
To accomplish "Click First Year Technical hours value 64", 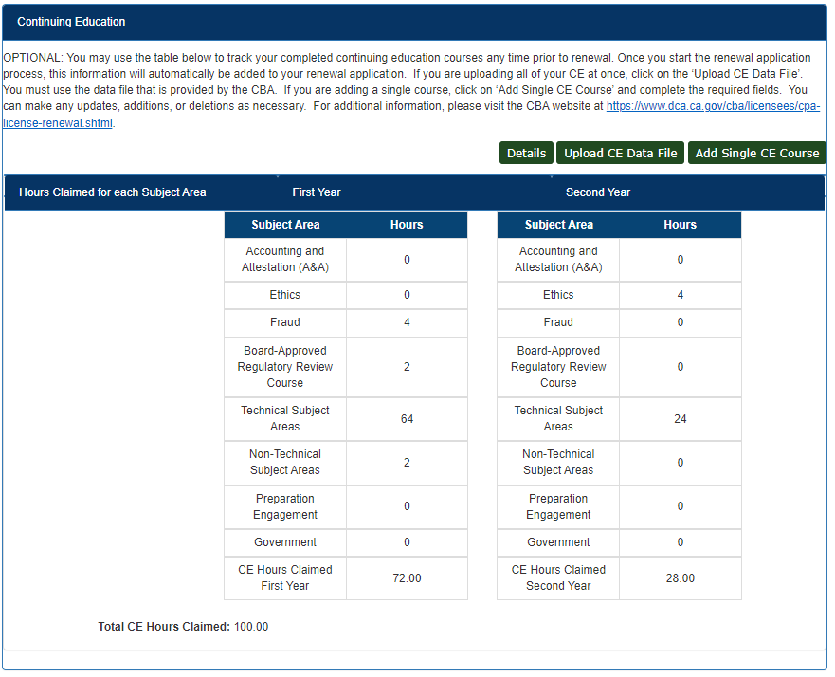I will [407, 419].
